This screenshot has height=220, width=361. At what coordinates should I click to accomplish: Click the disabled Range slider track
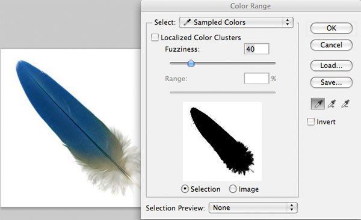pyautogui.click(x=223, y=93)
